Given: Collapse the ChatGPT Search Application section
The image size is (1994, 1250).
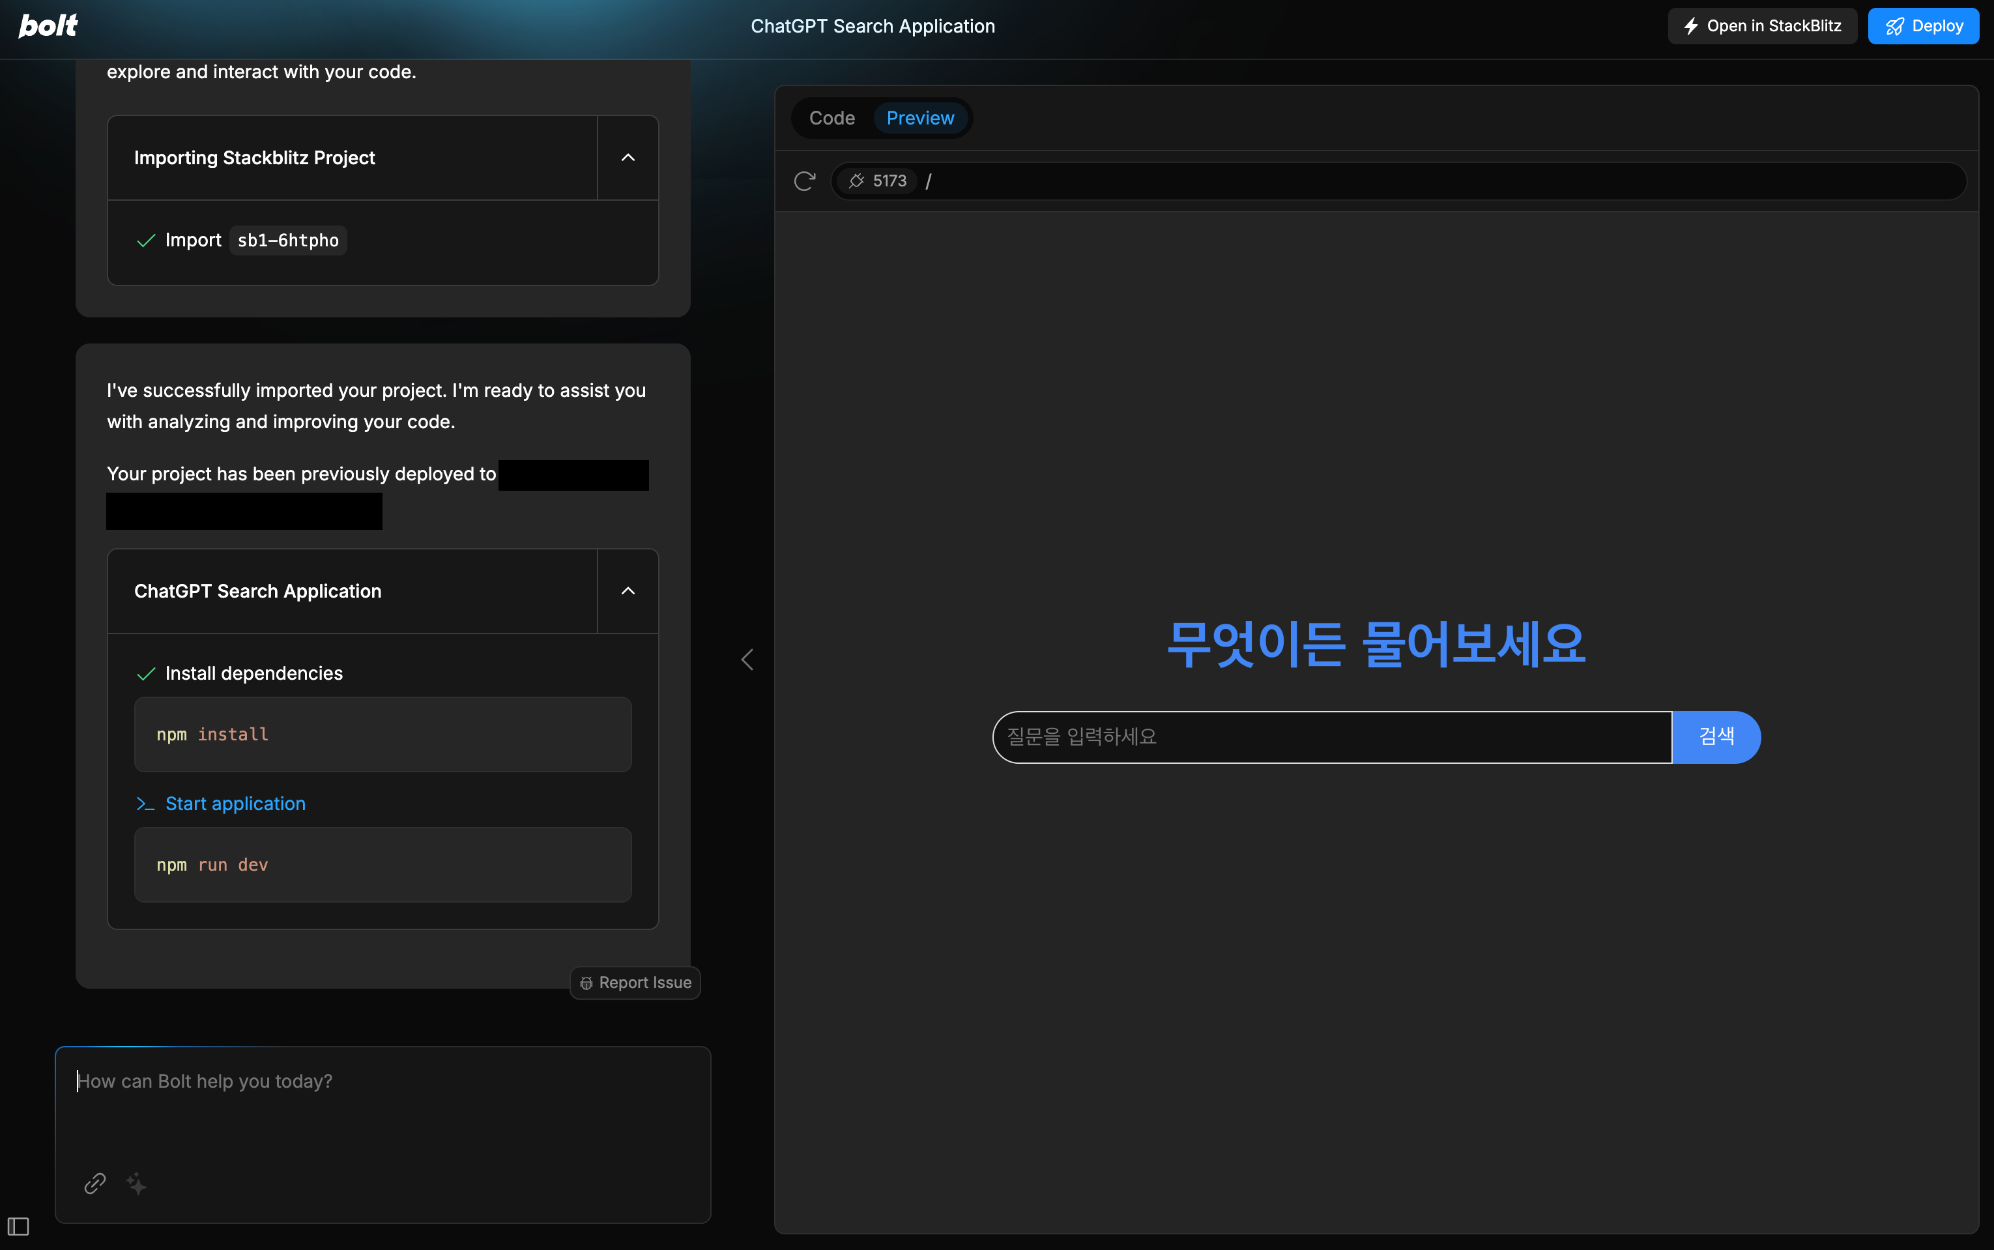Looking at the screenshot, I should click(628, 590).
